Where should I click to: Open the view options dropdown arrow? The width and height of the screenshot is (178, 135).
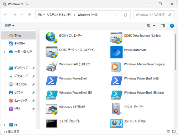click(154, 26)
